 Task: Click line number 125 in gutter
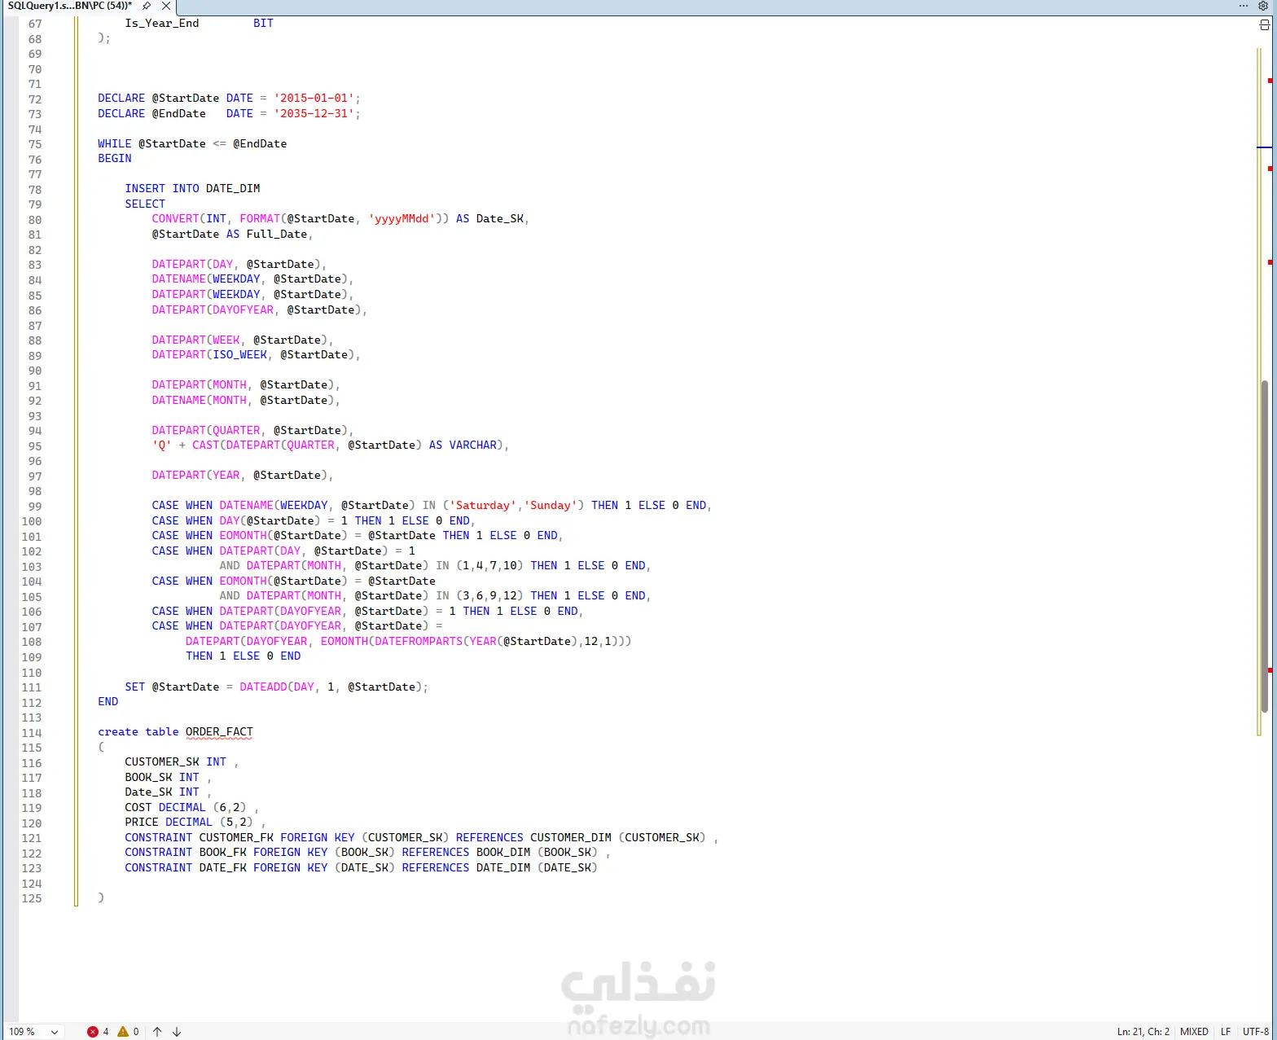(x=32, y=898)
